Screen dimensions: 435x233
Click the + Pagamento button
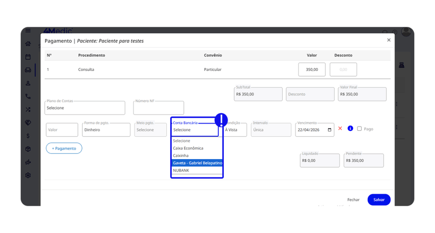click(64, 148)
